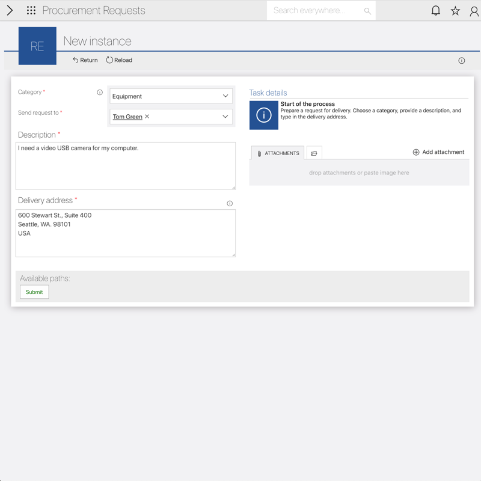Reload the form
Viewport: 481px width, 481px height.
tap(119, 60)
